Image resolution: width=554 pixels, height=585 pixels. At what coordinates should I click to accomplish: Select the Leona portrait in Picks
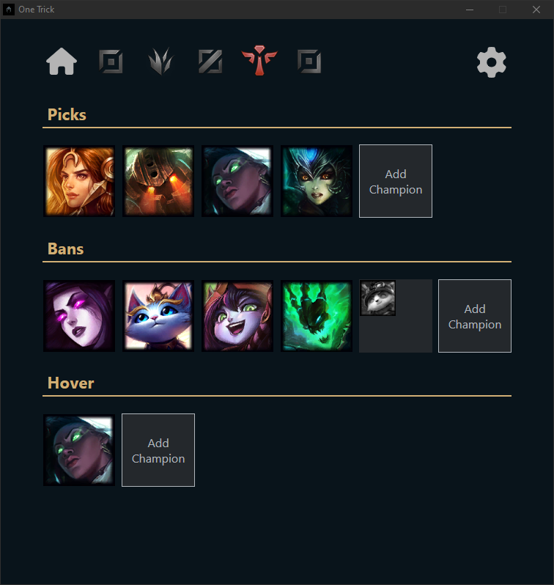tap(79, 181)
